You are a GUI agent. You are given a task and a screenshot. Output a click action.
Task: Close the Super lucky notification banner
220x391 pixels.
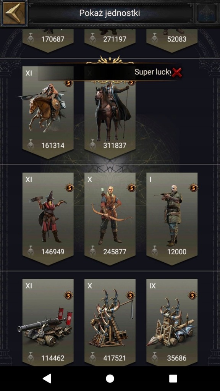coord(177,72)
